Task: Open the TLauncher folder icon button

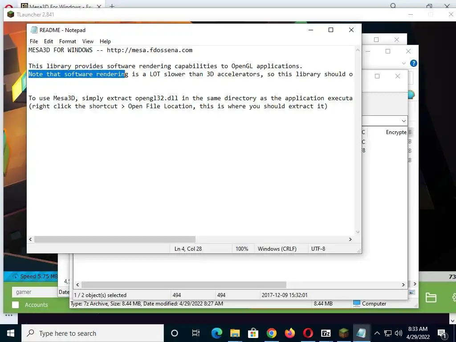Action: point(431,297)
